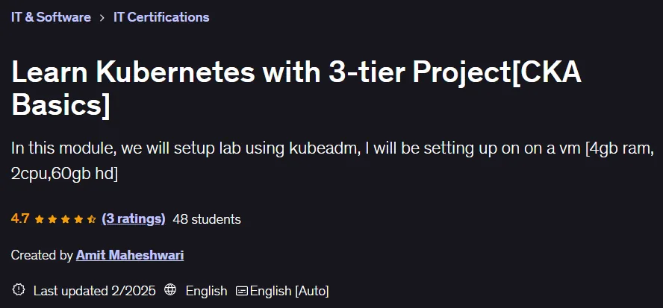Screen dimensions: 663x308
Task: Click the English [Auto] captions label
Action: [289, 291]
